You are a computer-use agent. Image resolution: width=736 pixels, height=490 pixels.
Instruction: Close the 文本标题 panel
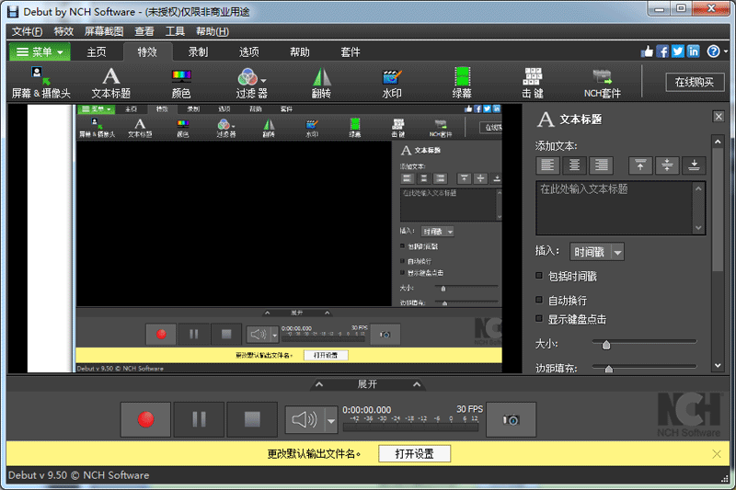pyautogui.click(x=719, y=116)
